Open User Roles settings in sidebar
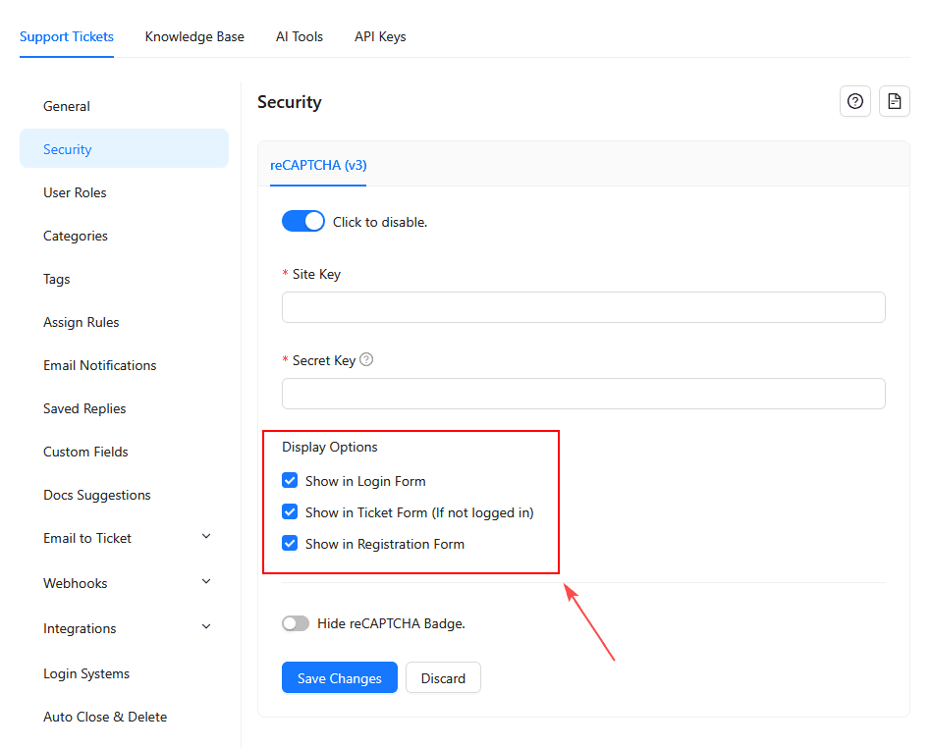This screenshot has height=748, width=931. pos(75,192)
